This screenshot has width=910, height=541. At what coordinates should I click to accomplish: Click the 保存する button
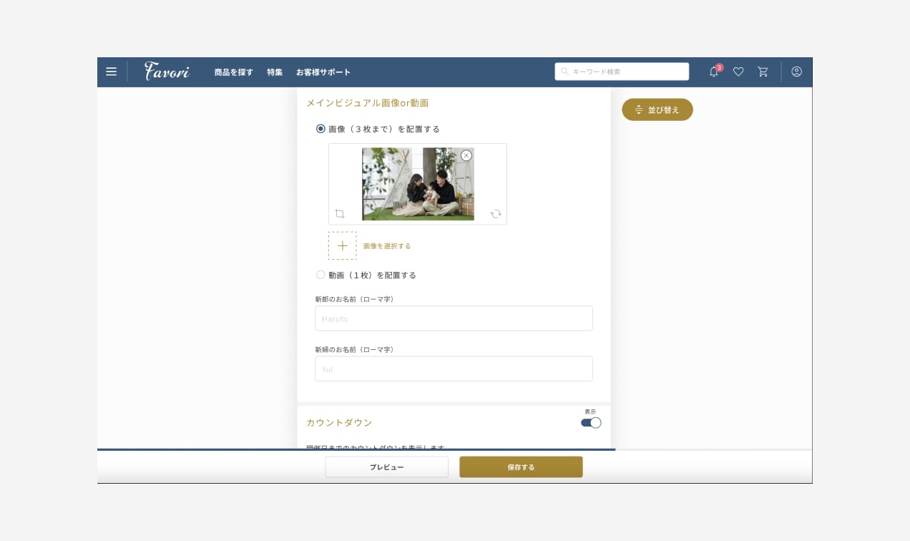[x=521, y=467]
